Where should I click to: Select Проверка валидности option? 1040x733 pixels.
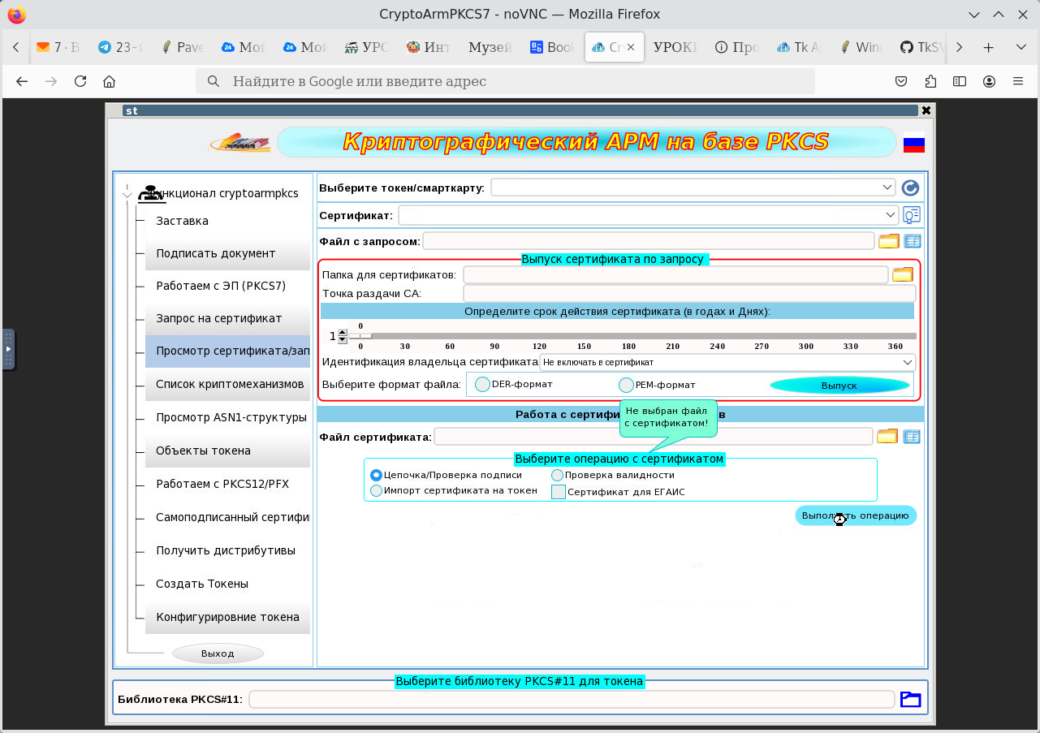coord(558,476)
